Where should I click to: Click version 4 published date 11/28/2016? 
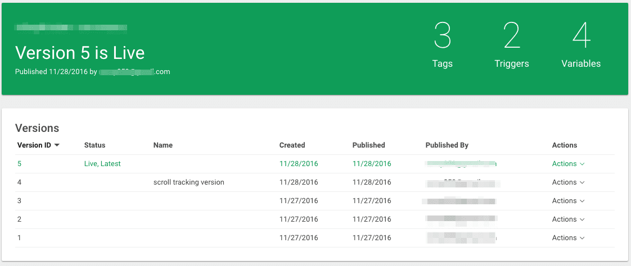click(372, 182)
